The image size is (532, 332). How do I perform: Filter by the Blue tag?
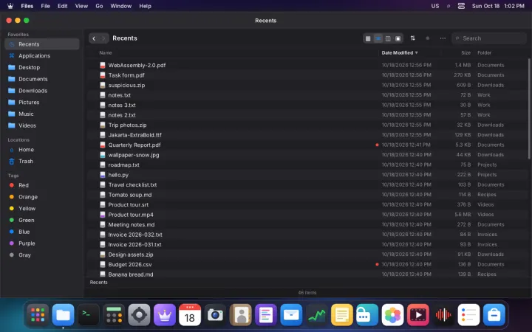(x=42, y=232)
